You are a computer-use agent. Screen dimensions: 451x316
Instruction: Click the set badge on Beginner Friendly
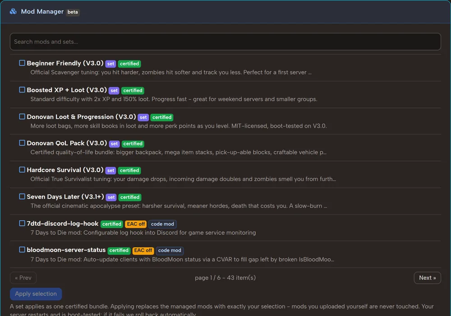tap(111, 64)
